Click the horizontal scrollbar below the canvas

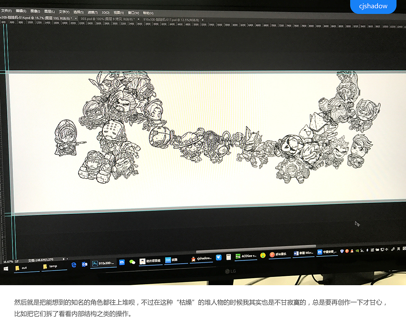coord(256,249)
